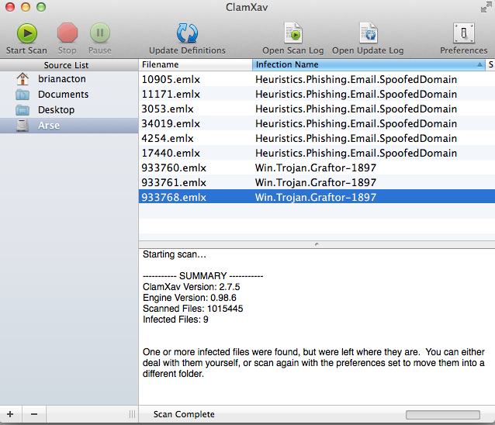Click the split view divider handle

tap(317, 244)
